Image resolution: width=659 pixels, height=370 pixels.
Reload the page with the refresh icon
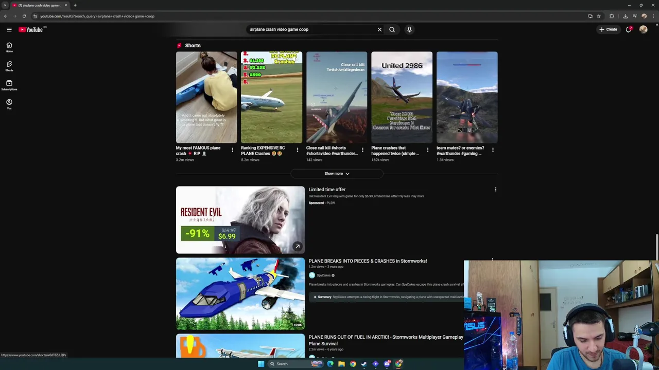click(24, 16)
